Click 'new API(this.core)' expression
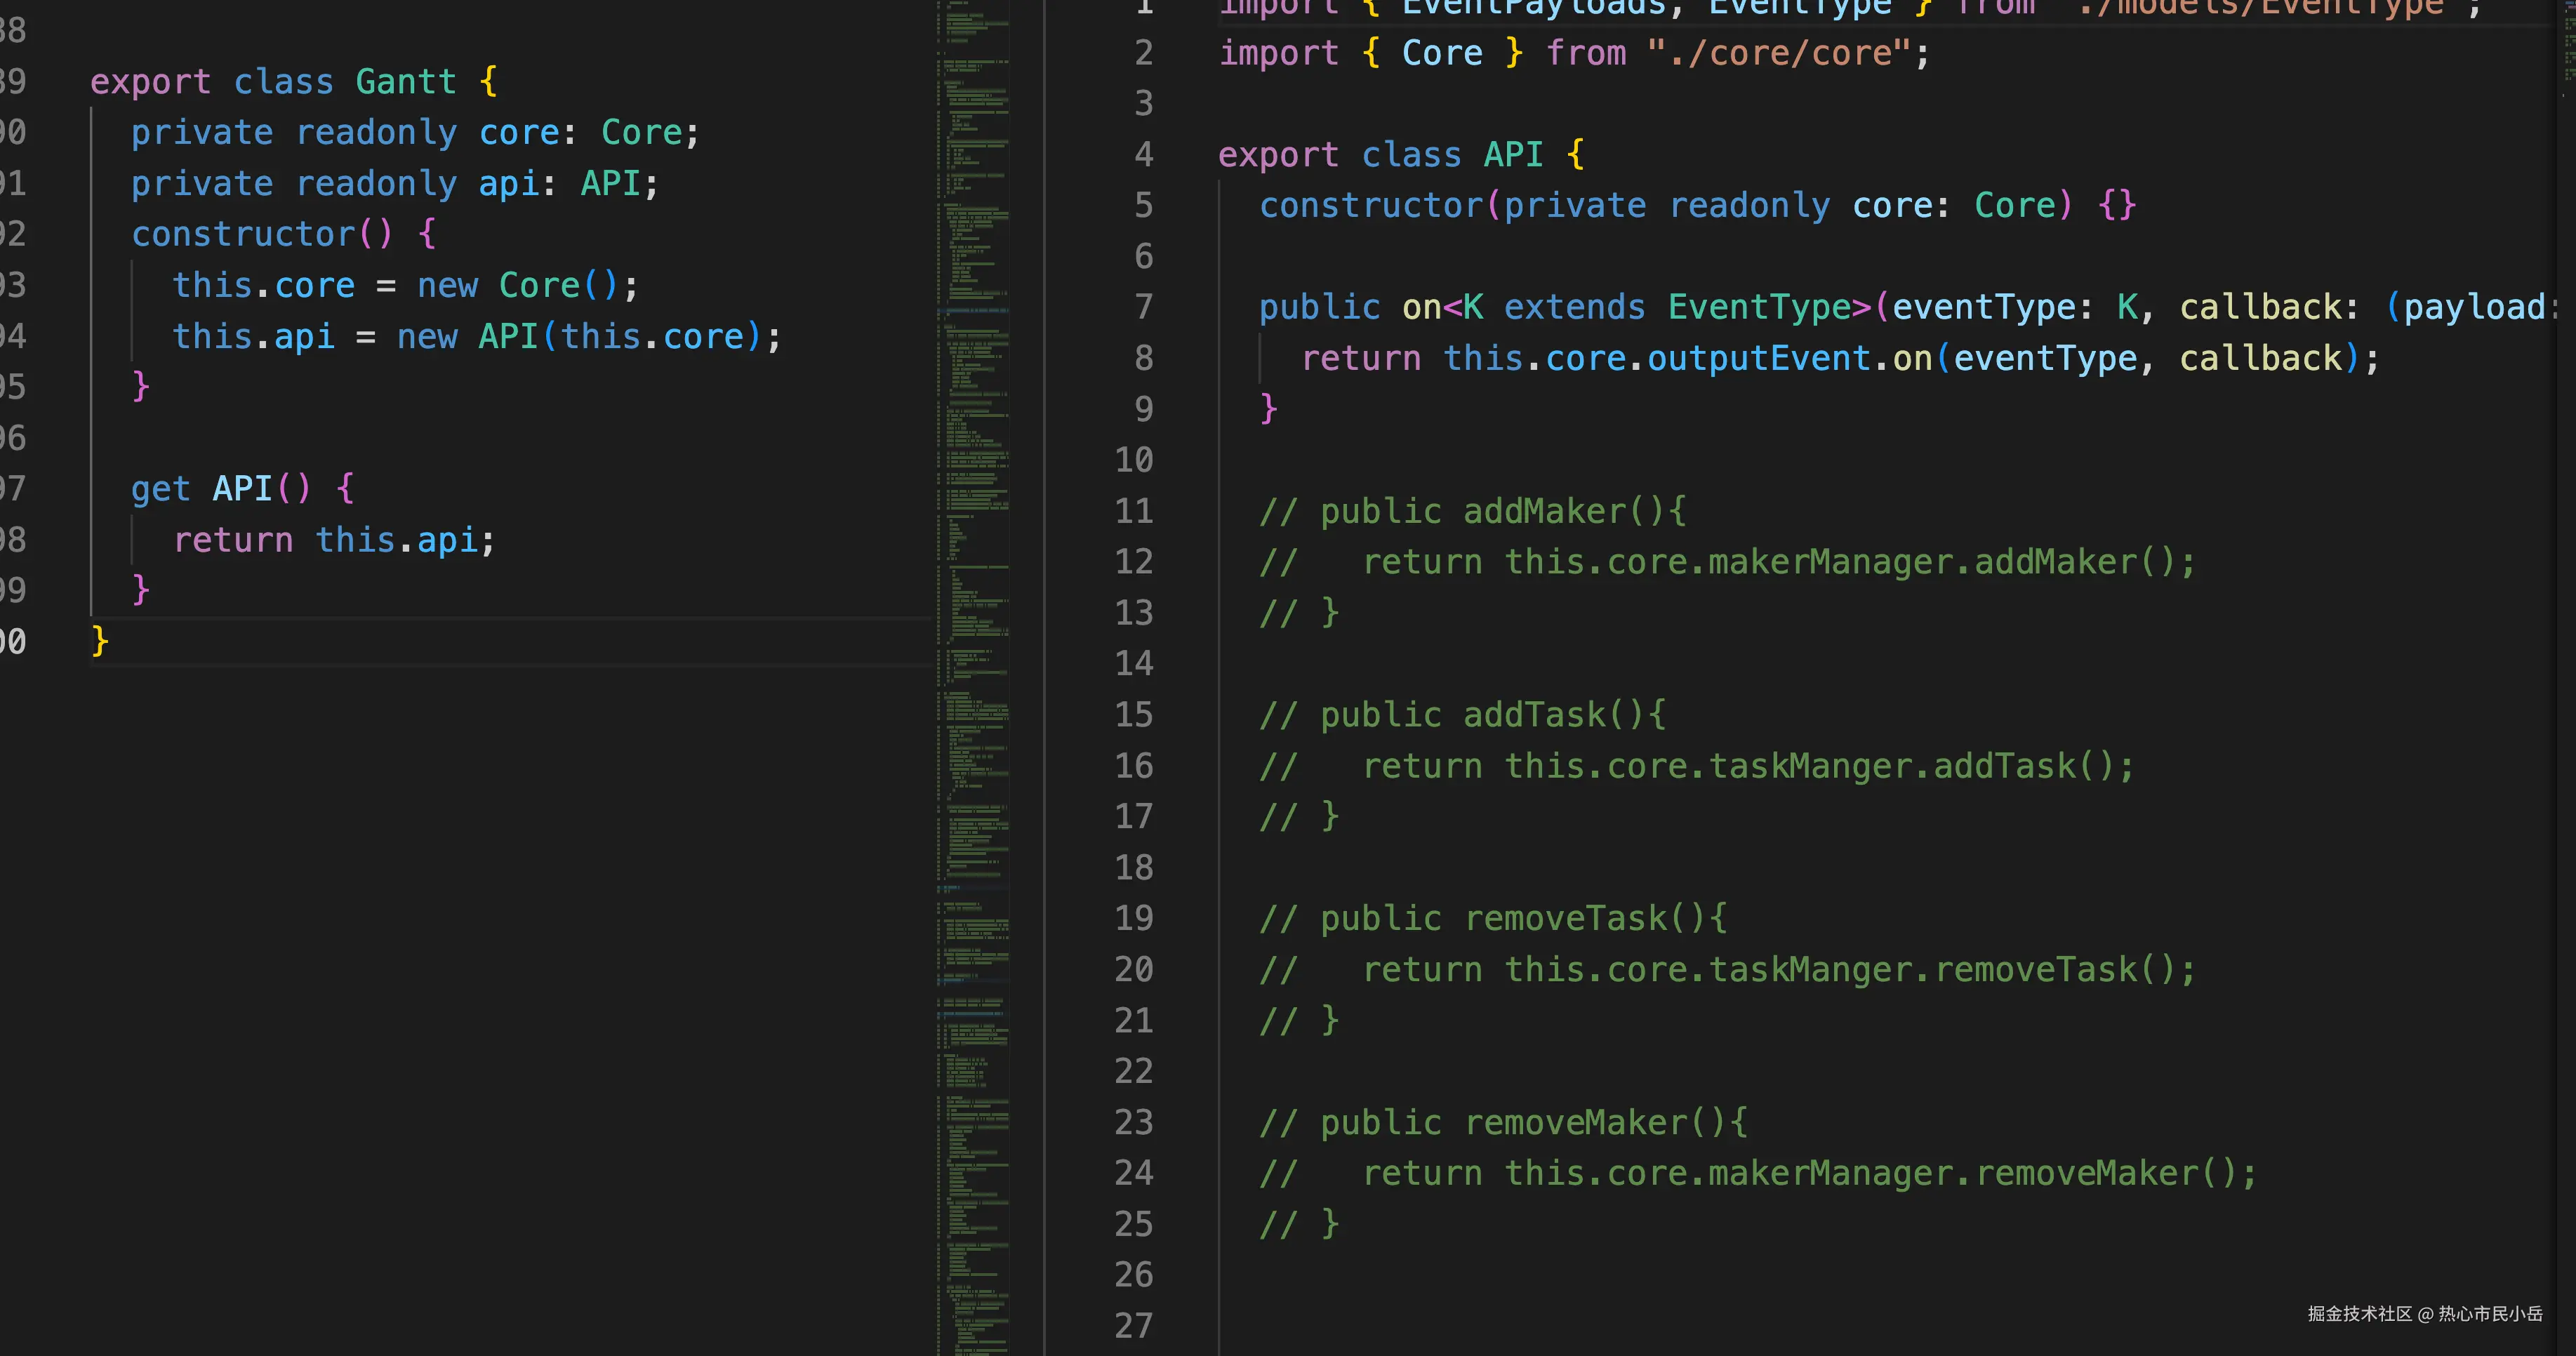This screenshot has height=1356, width=2576. tap(580, 336)
